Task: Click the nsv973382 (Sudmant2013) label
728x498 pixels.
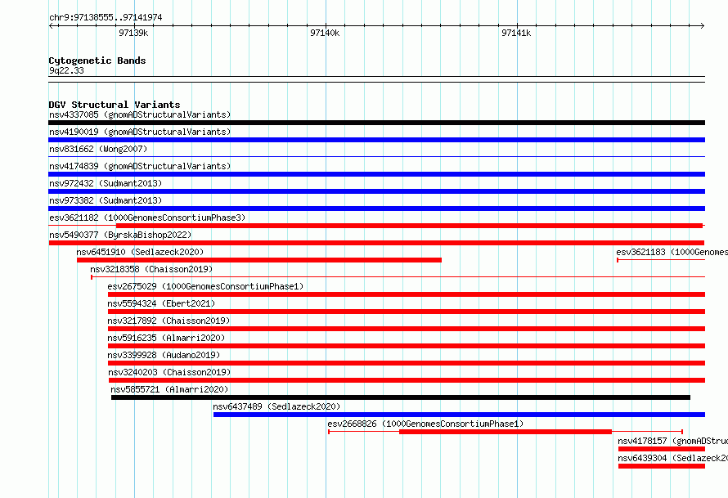Action: tap(106, 200)
